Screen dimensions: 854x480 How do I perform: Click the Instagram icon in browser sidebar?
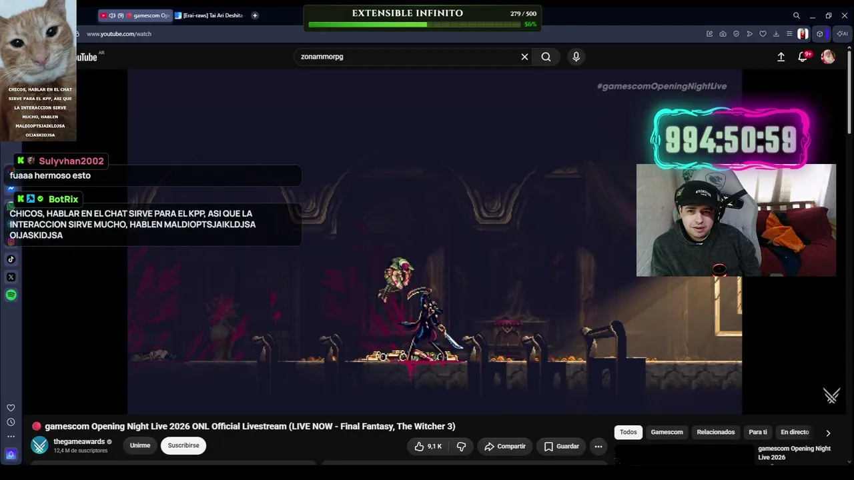click(11, 241)
